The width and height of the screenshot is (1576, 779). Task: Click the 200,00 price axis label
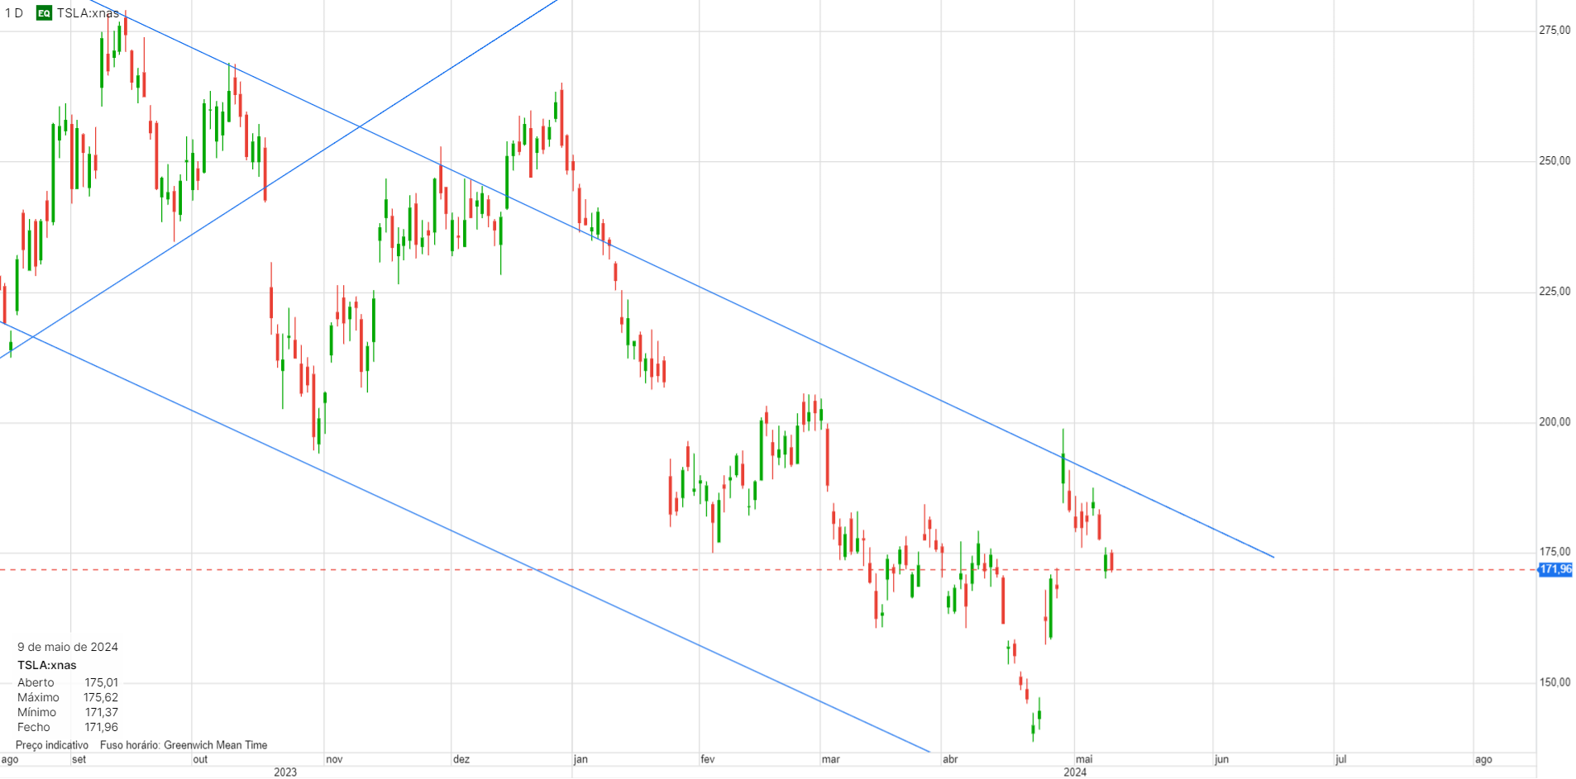click(1555, 422)
